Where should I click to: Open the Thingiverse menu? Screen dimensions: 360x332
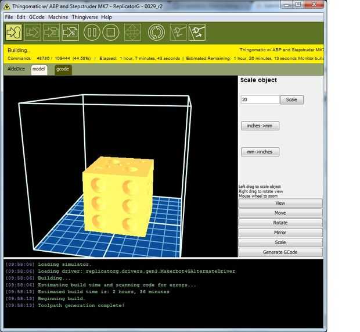coord(85,17)
